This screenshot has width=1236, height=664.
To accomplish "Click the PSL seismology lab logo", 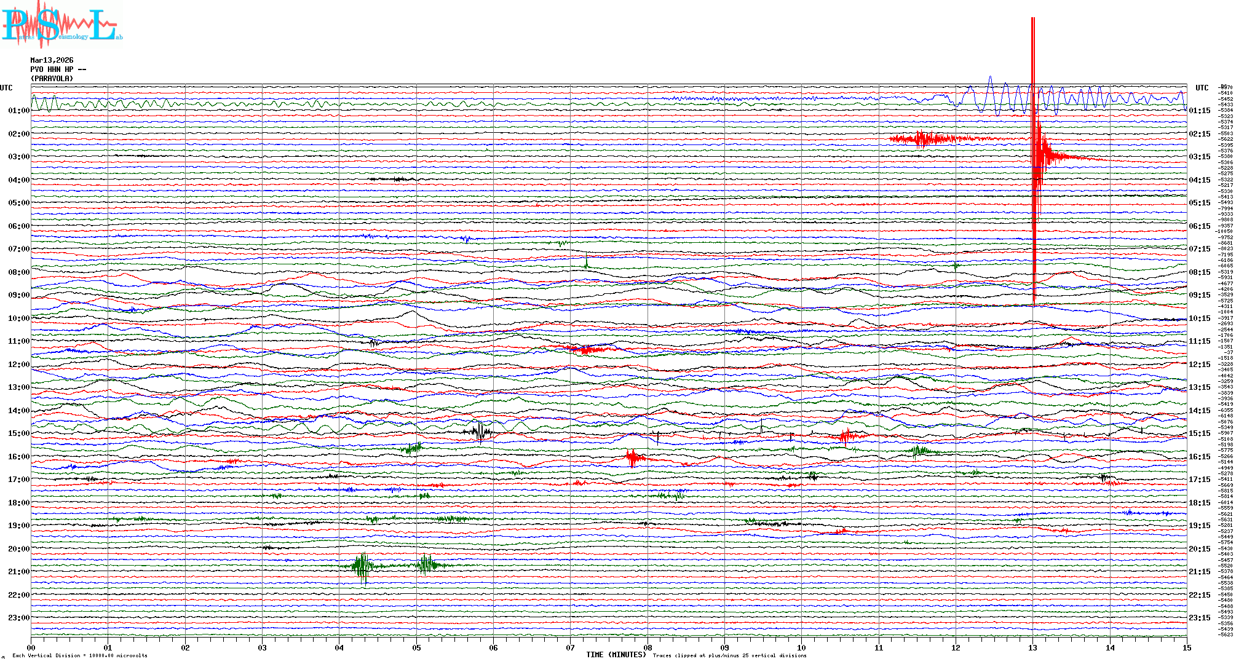I will [61, 25].
